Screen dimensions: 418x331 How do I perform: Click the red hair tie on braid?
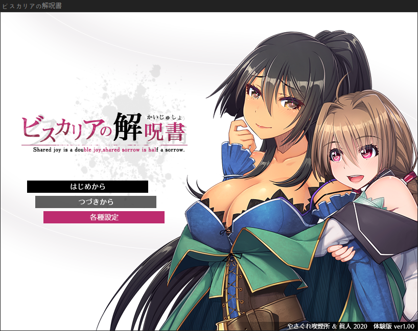[410, 176]
